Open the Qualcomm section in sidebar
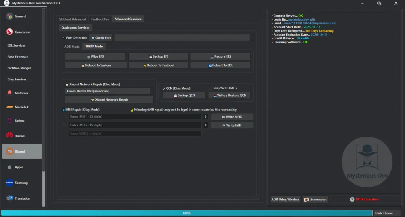The image size is (405, 217). point(10,32)
